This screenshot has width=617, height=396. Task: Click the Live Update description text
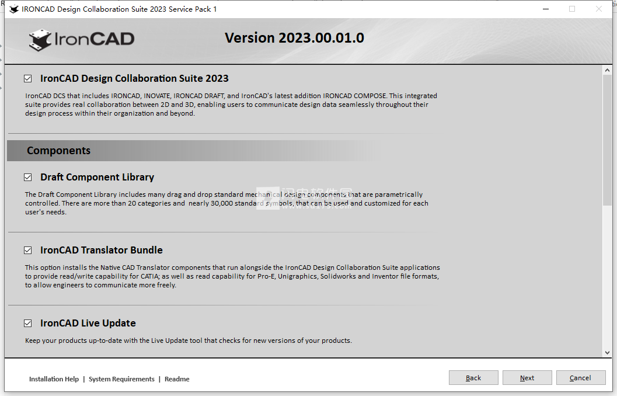[x=189, y=341]
